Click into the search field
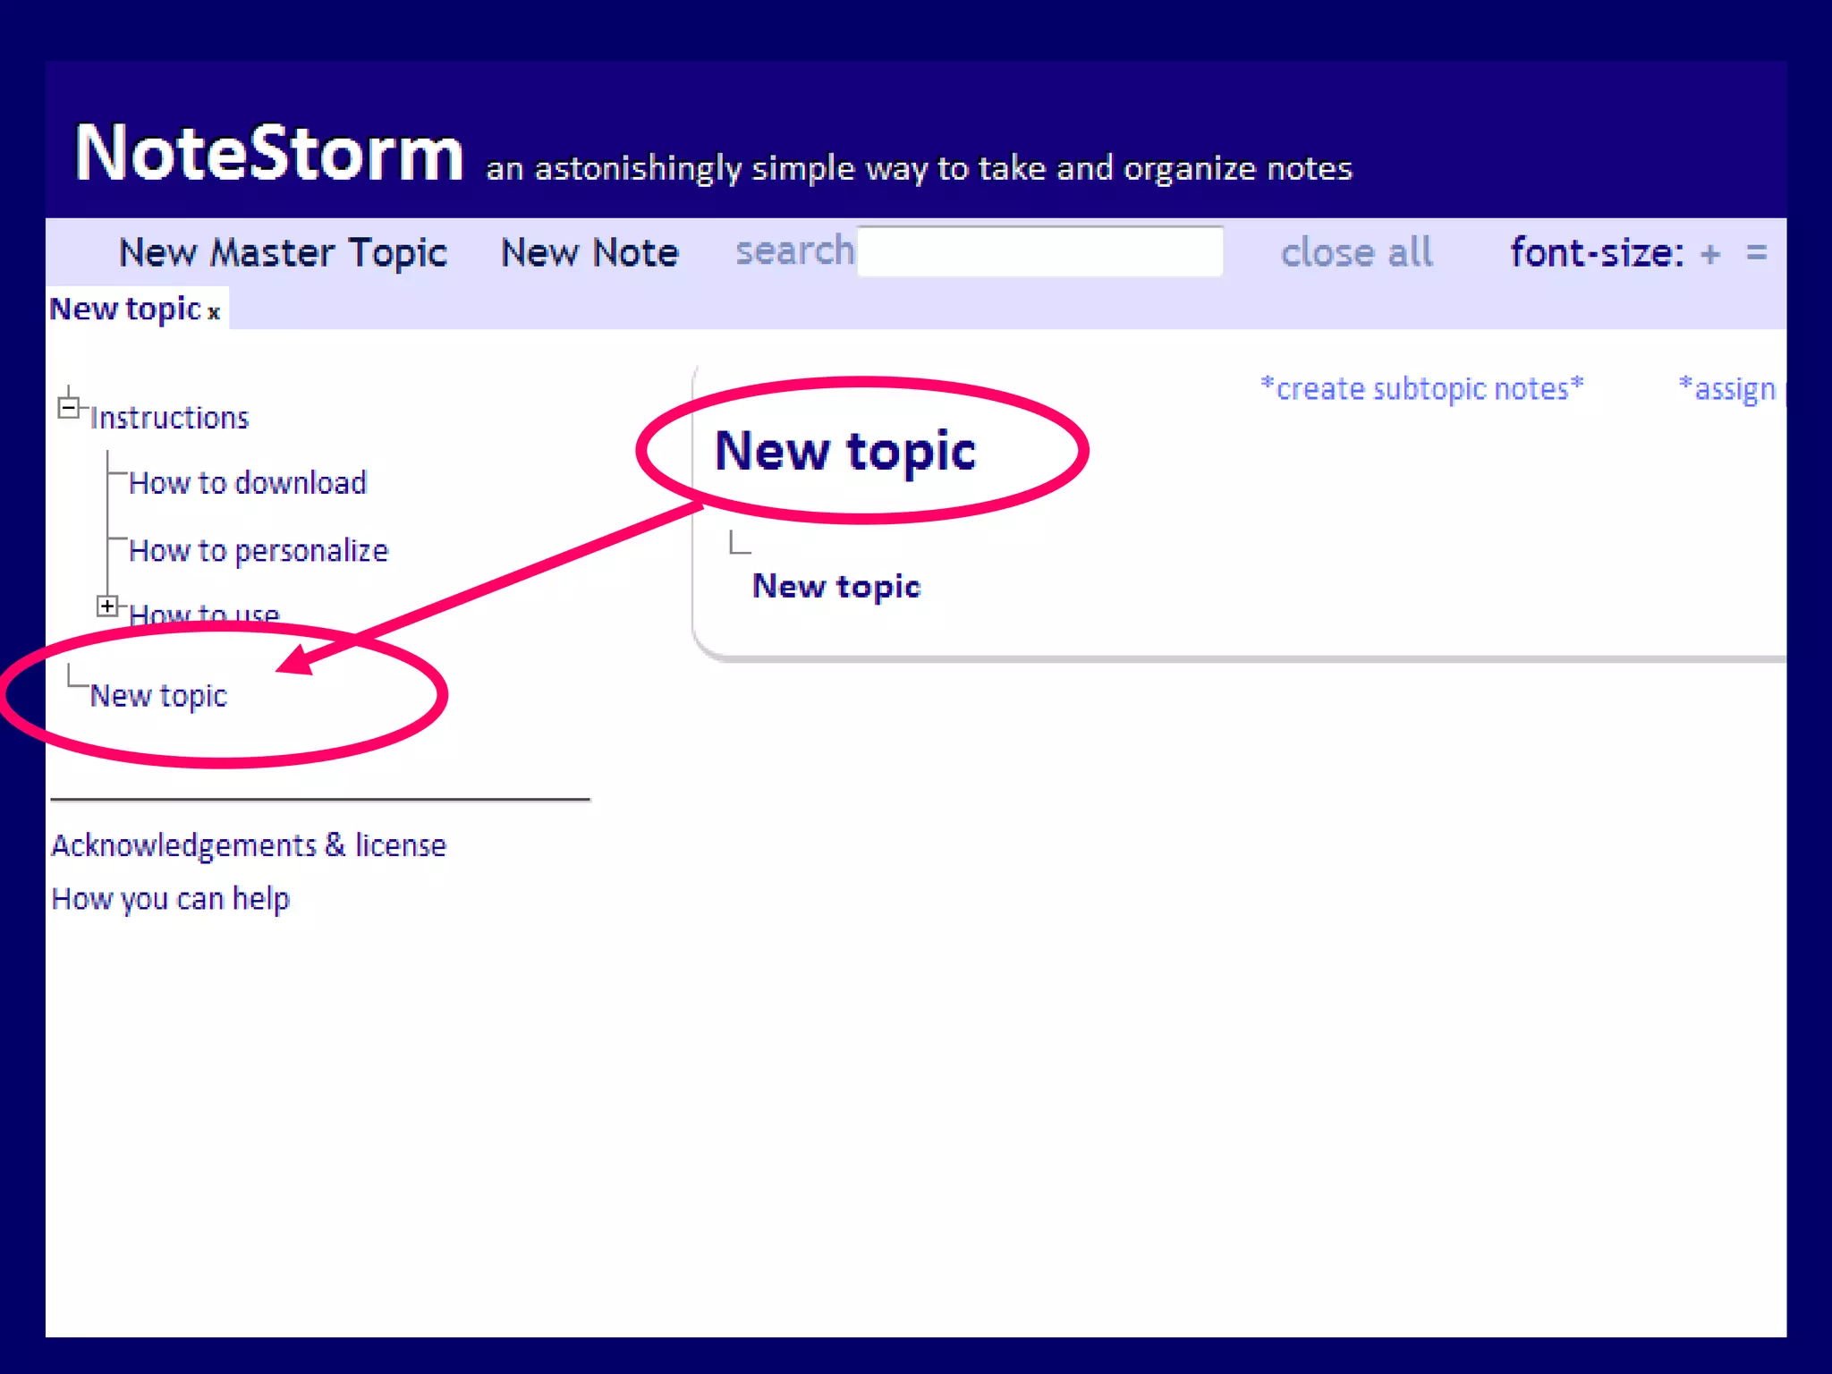Viewport: 1832px width, 1374px height. 1039,252
